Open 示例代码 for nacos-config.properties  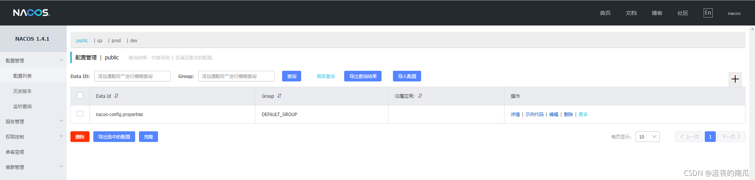point(535,114)
